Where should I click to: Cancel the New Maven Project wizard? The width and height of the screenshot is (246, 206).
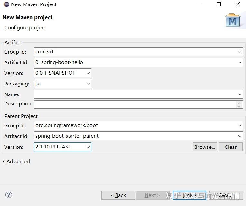coord(226,195)
